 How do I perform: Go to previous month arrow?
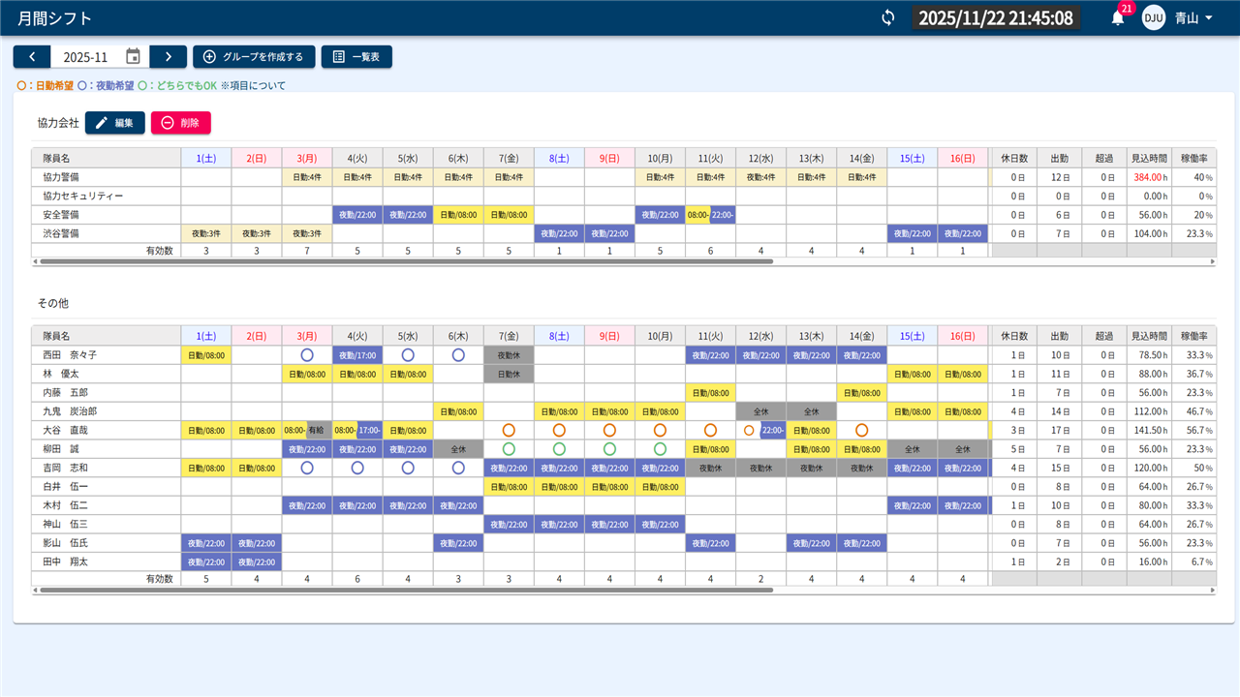[32, 57]
